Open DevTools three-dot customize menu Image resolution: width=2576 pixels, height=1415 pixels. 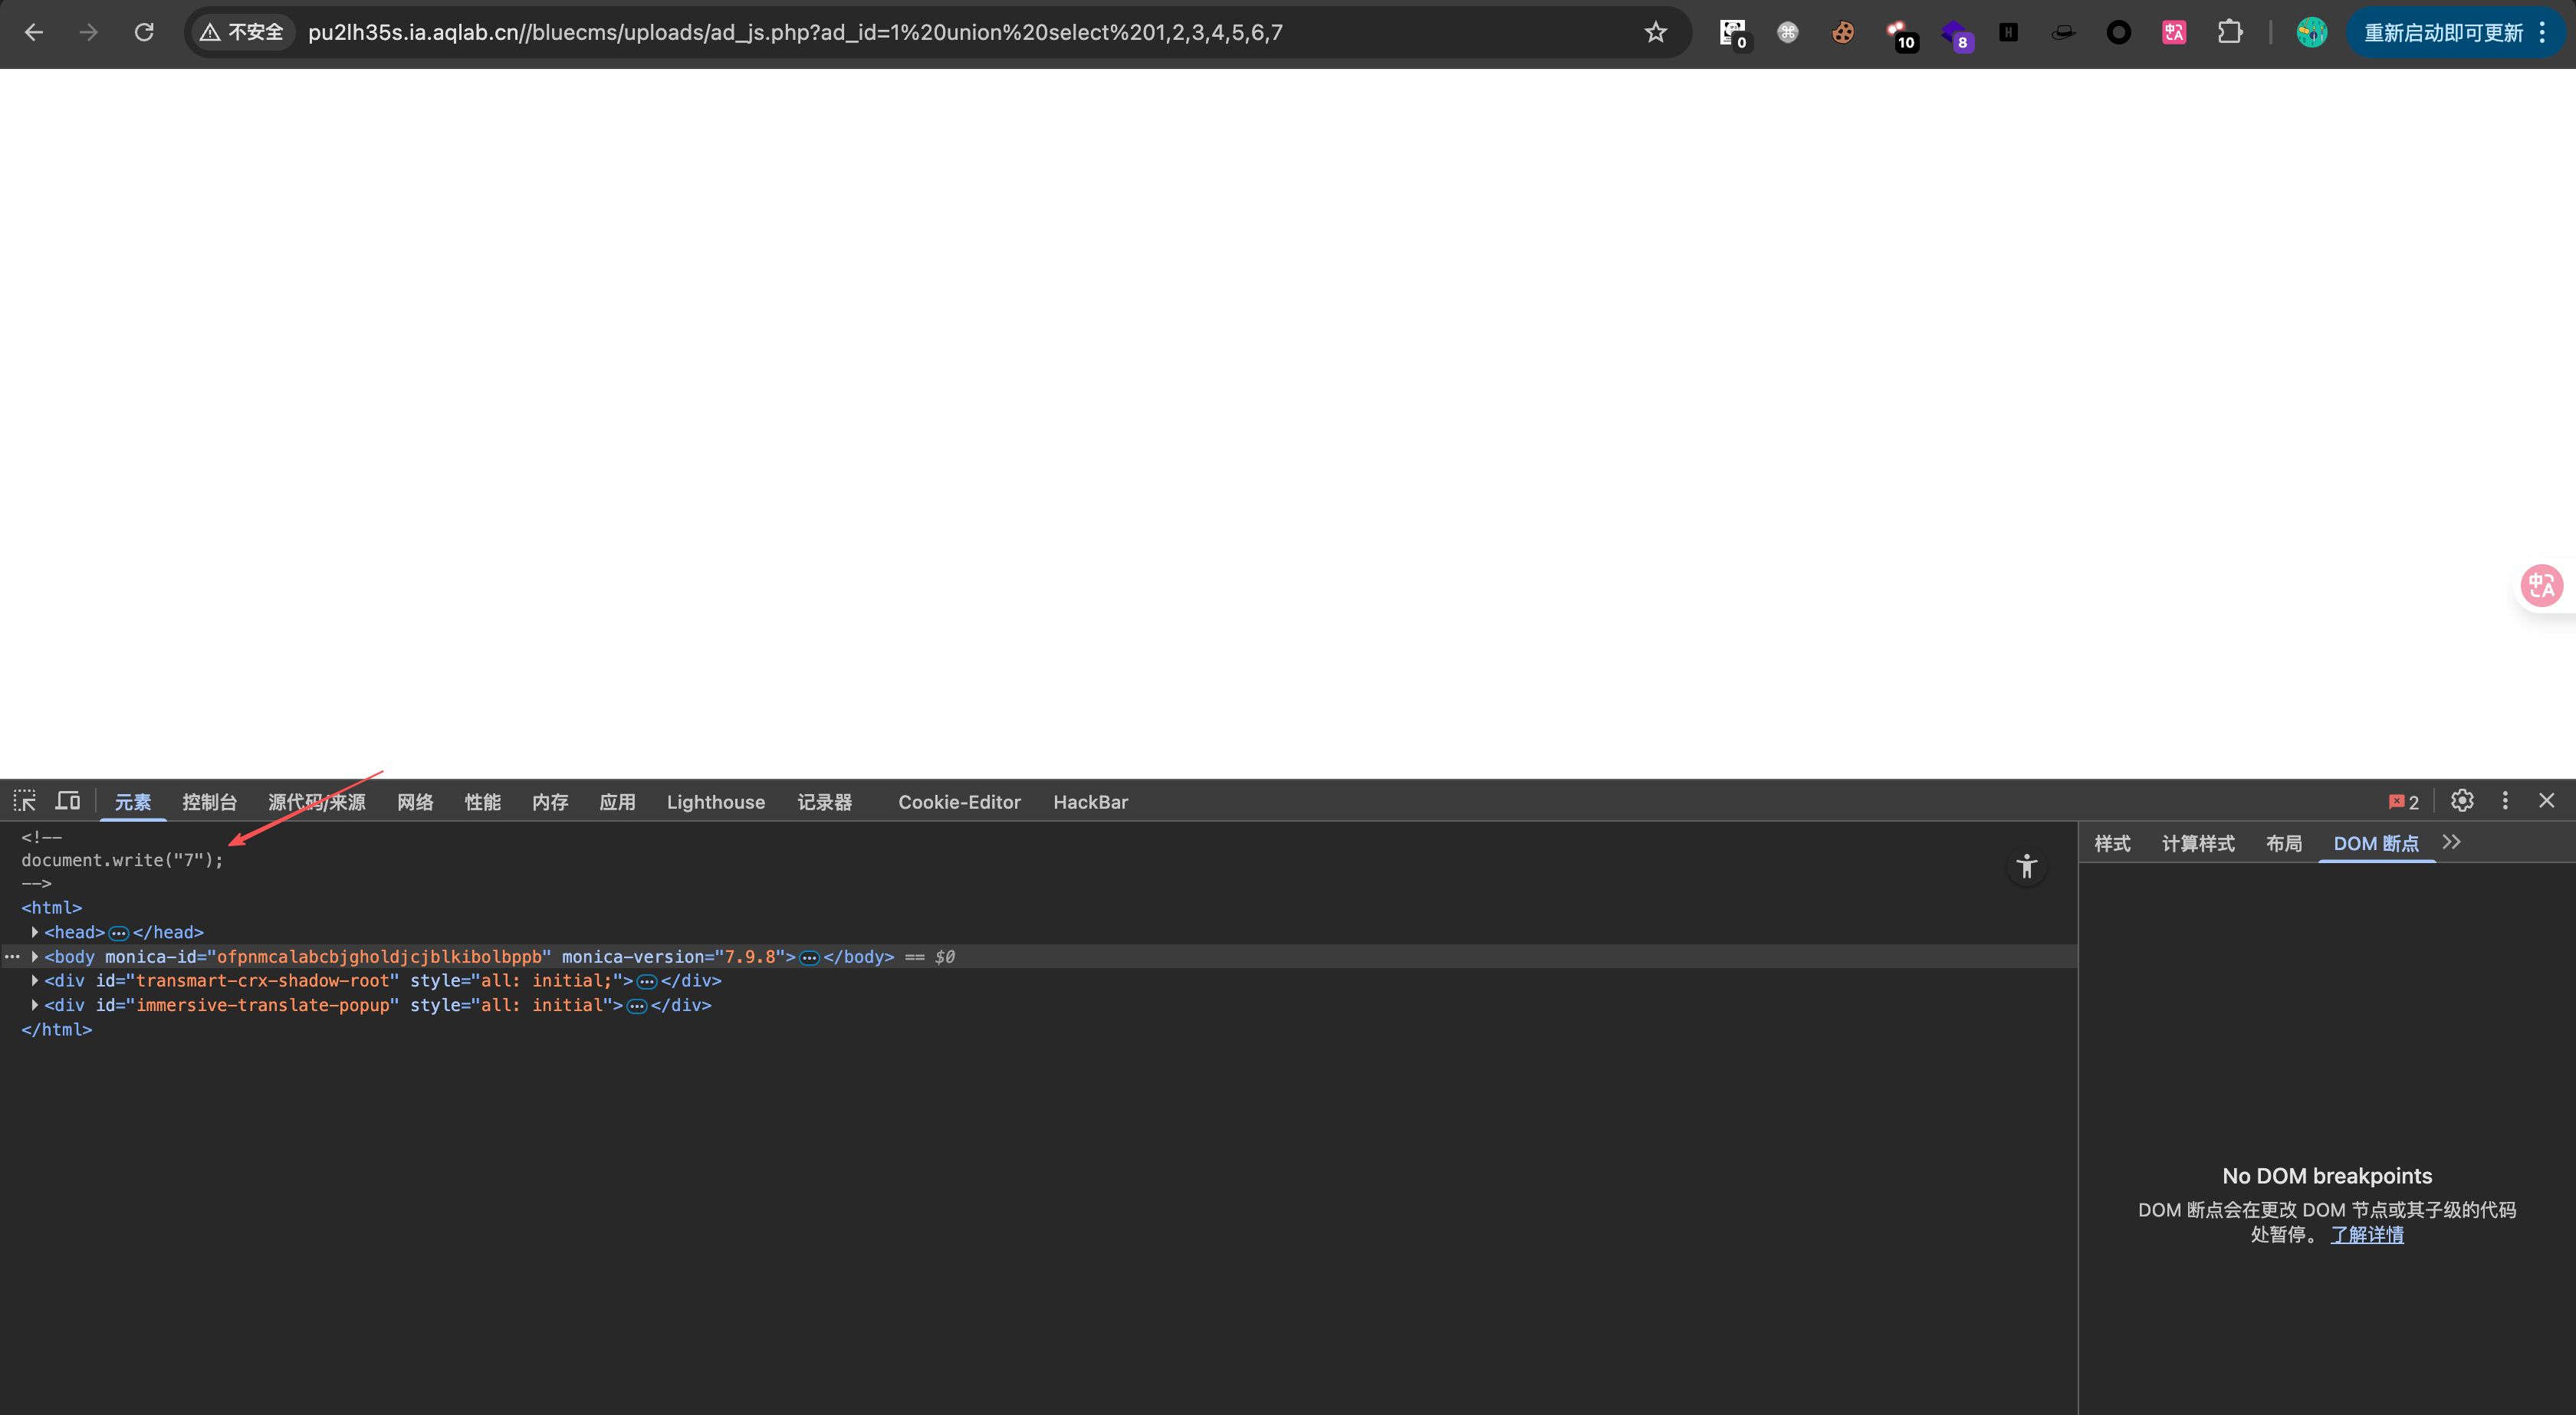point(2505,801)
